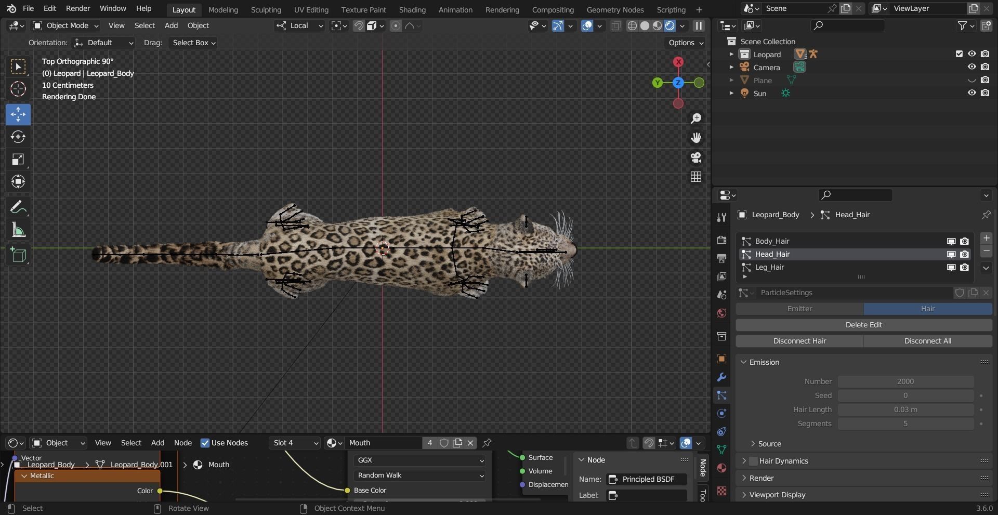
Task: Enable the Hair Dynamics checkbox
Action: (x=753, y=460)
